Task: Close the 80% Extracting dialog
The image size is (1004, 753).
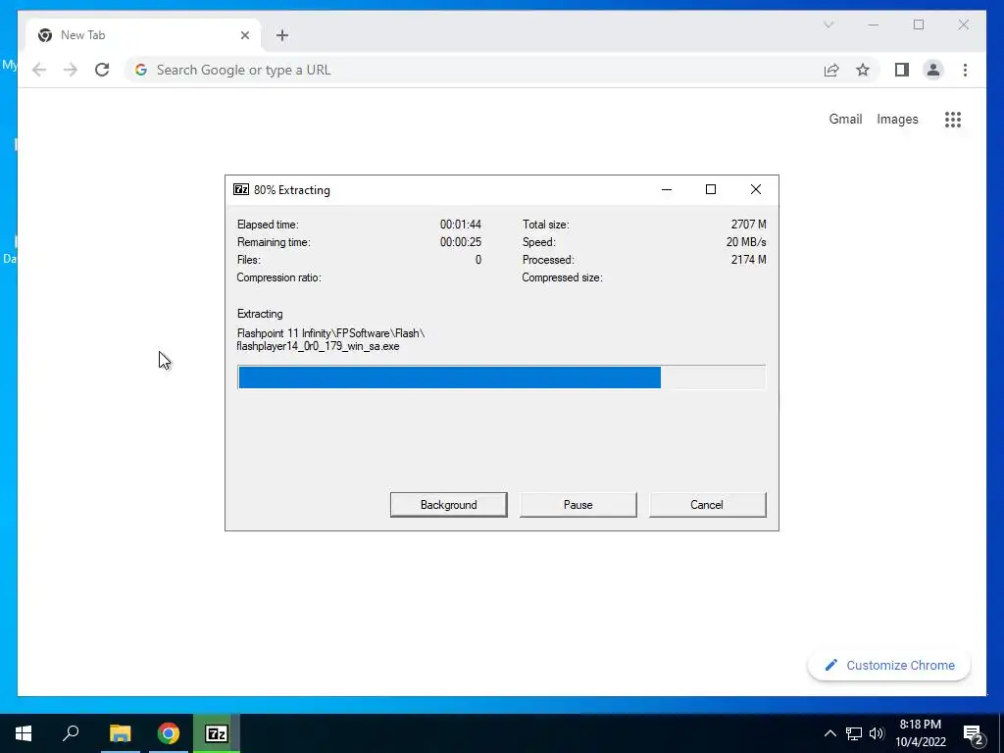Action: [756, 189]
